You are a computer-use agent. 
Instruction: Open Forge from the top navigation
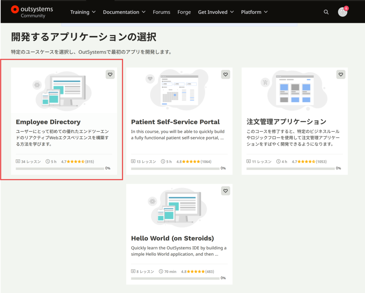pyautogui.click(x=184, y=12)
